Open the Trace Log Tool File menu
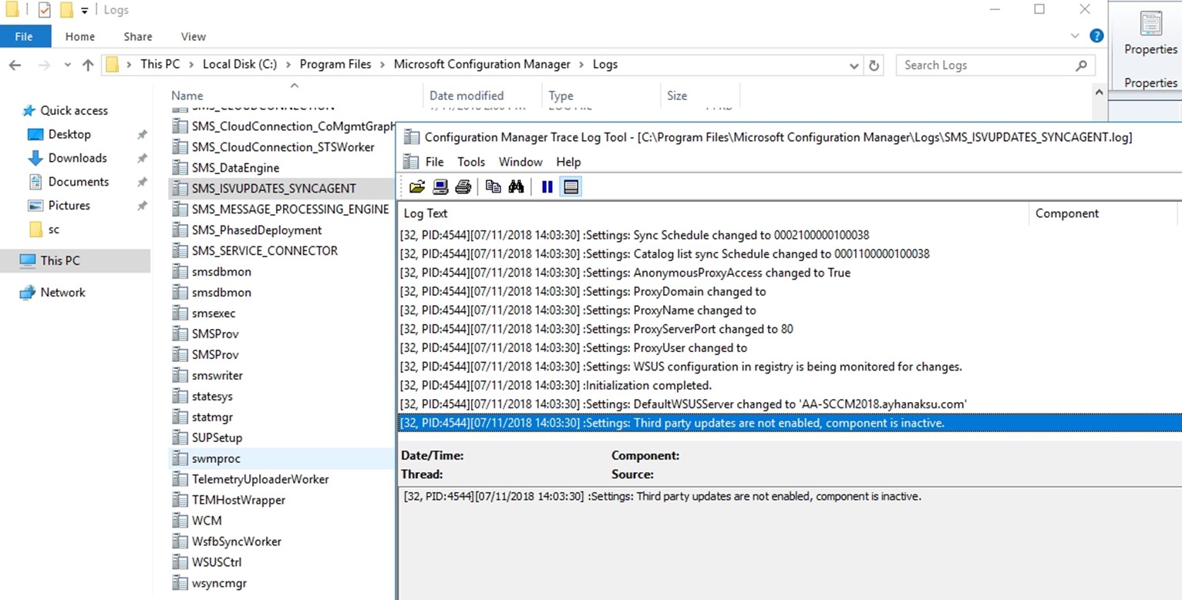Image resolution: width=1182 pixels, height=600 pixels. (x=435, y=162)
